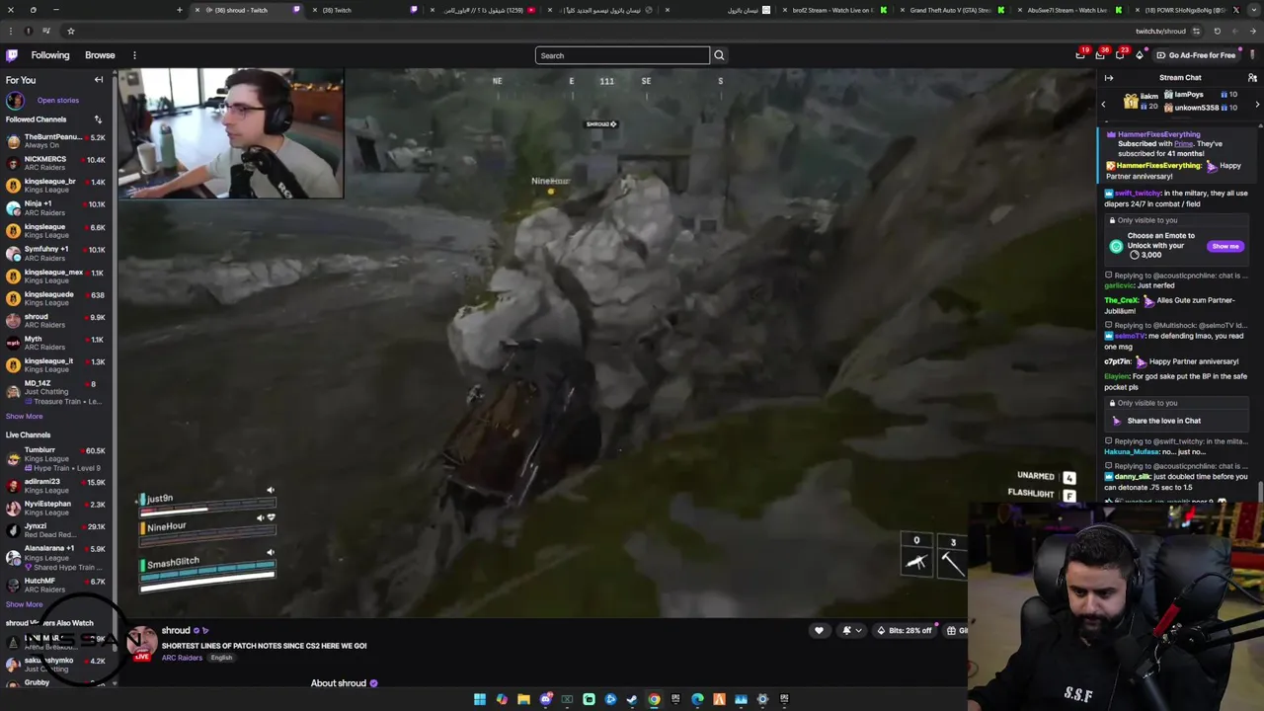Open stories link in sidebar

click(x=58, y=100)
